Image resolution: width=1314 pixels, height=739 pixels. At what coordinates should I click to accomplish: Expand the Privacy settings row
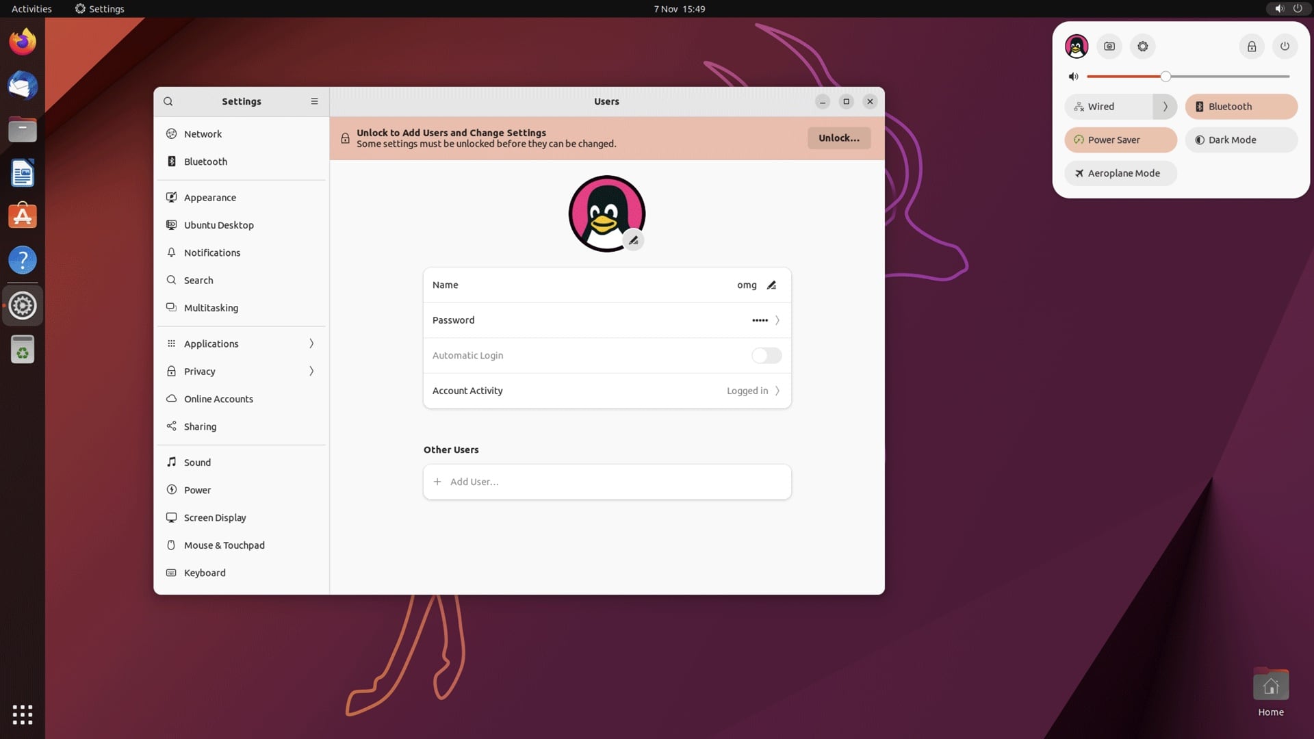242,372
